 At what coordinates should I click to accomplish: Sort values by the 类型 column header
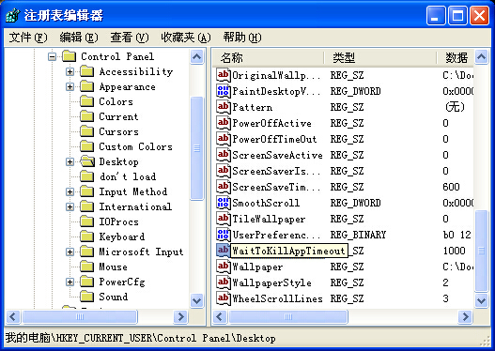click(x=380, y=57)
